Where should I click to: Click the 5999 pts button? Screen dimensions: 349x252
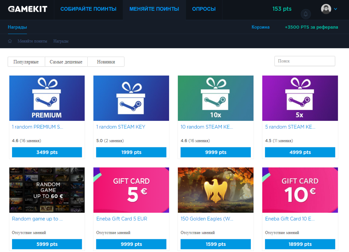tap(47, 244)
